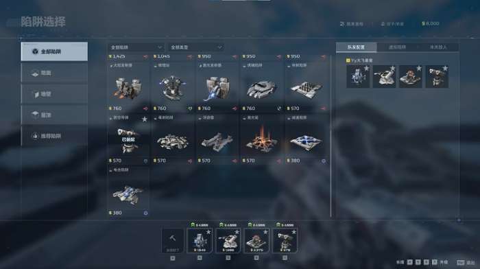480x269 pixels.
Task: Toggle star favorite on the equipped turret
Action: (145, 119)
